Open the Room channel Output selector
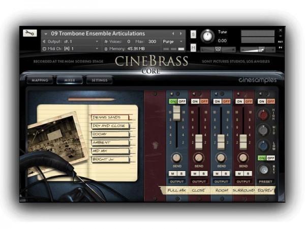This screenshot has width=305, height=229. tap(221, 182)
